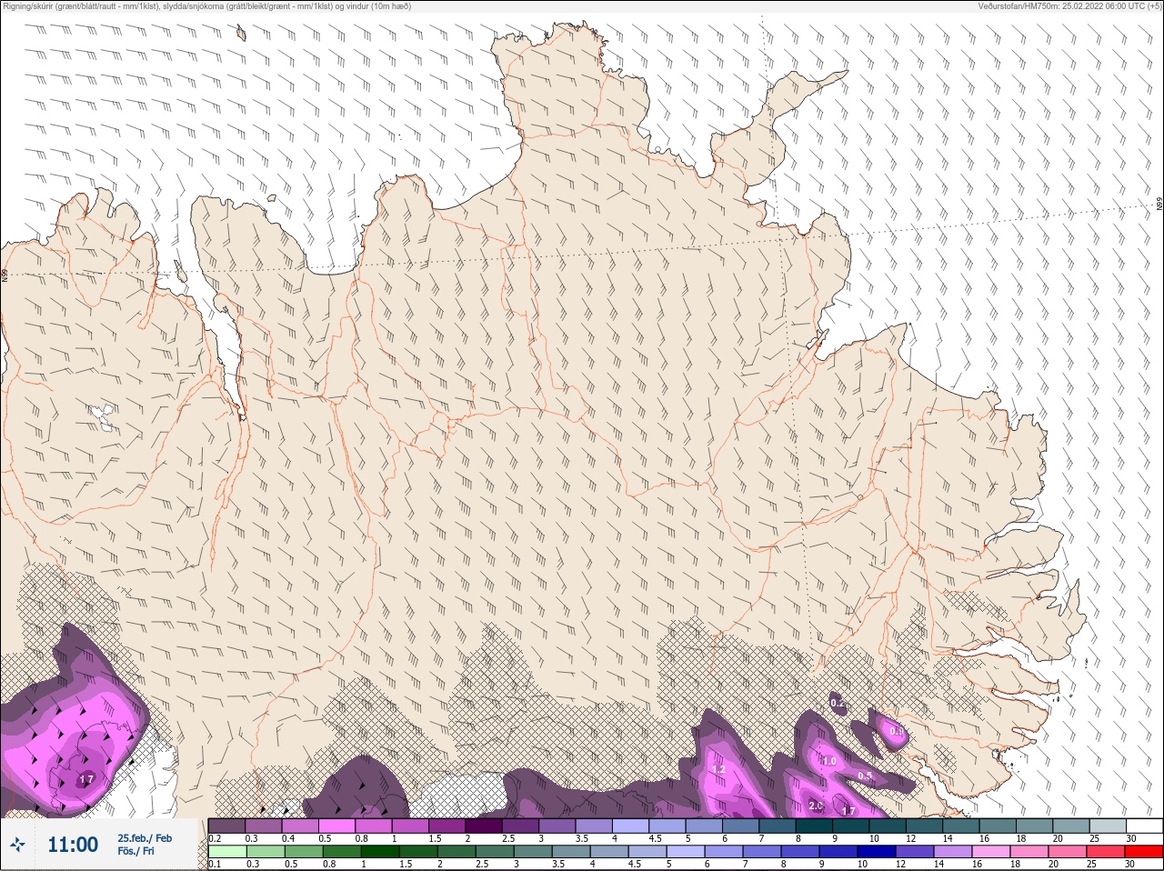Click the 'Veðurstofan/HM750m' source timestamp text

point(1069,6)
